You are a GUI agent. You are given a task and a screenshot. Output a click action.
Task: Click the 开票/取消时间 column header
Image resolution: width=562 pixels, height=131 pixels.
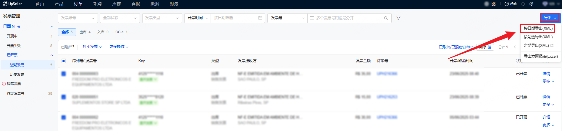pyautogui.click(x=461, y=61)
